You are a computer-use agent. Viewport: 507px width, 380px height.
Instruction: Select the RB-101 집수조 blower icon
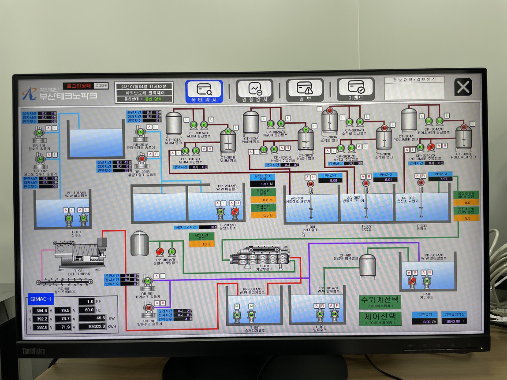(x=39, y=135)
